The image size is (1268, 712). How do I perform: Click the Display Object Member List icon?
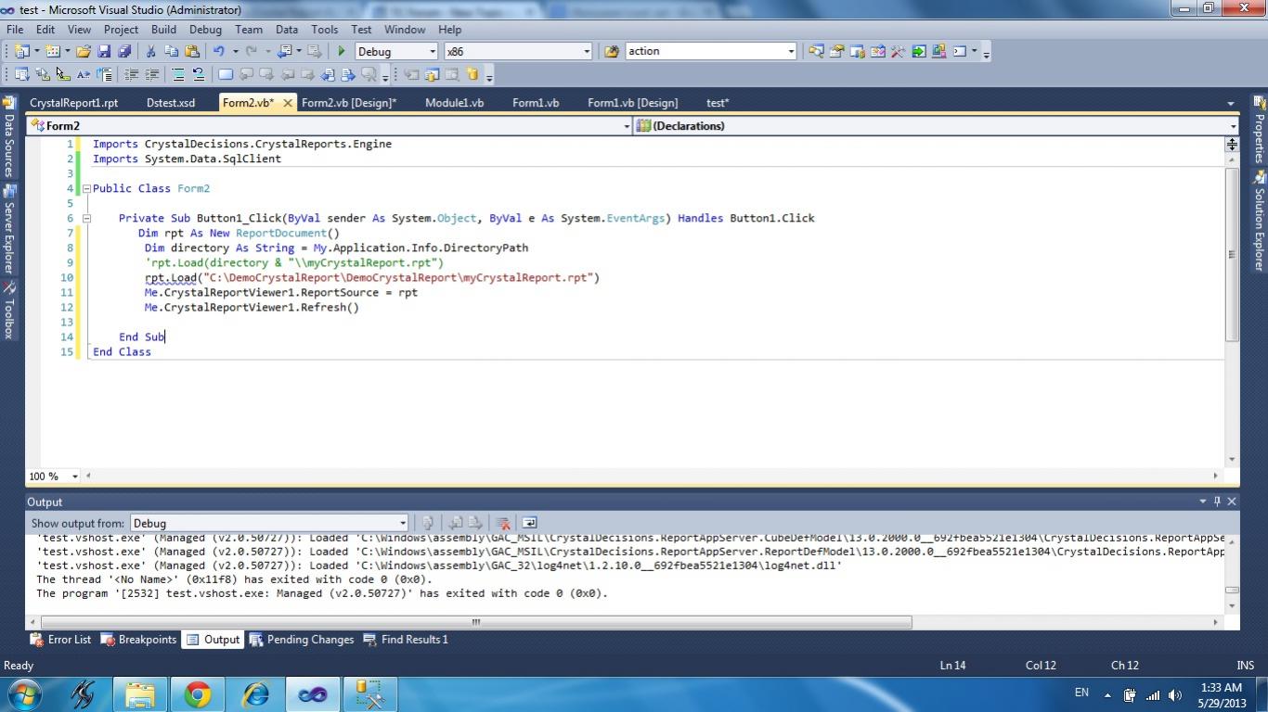(21, 74)
